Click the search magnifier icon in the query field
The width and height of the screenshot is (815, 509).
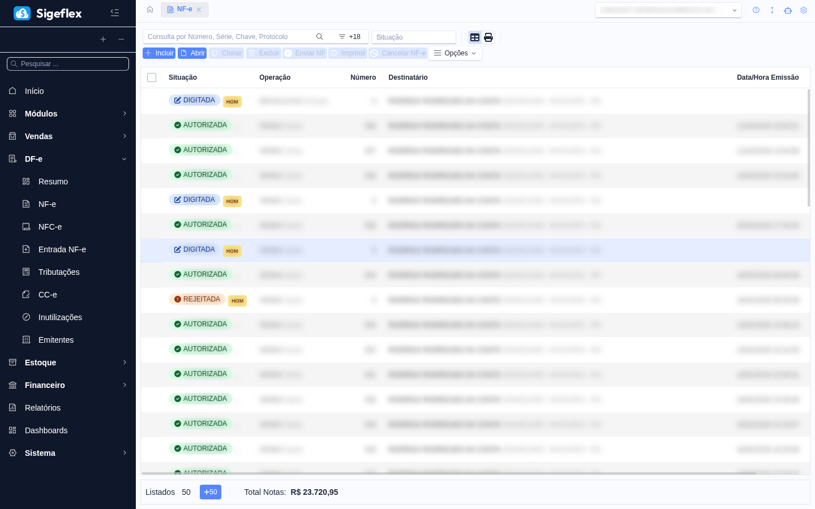point(319,37)
